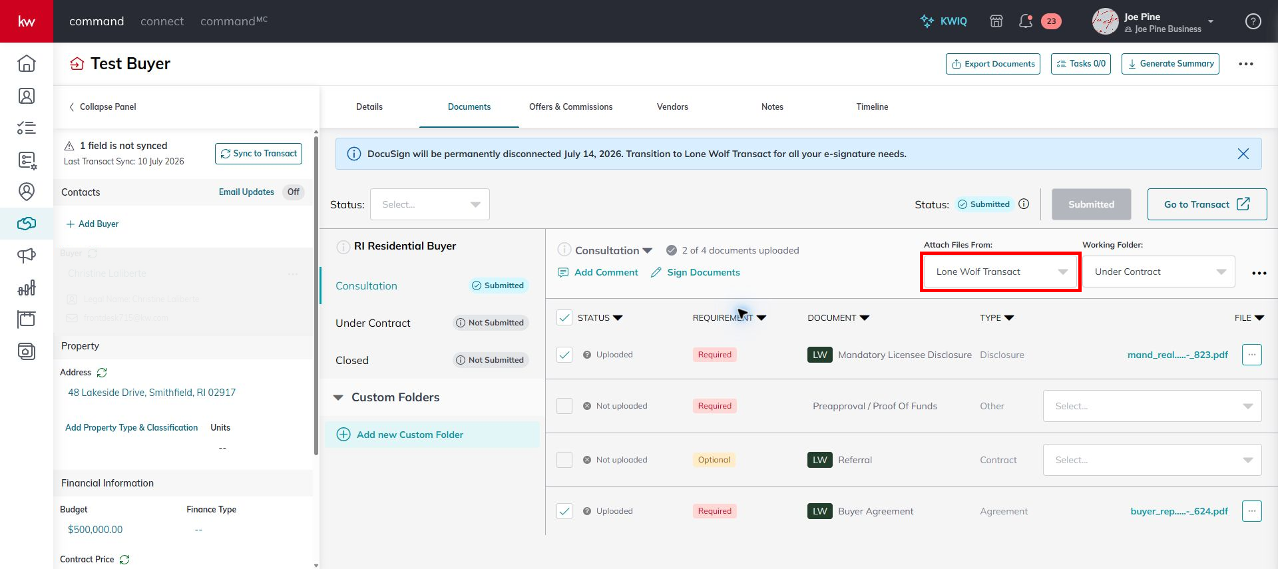Open the Opportunities handshake sidebar icon
This screenshot has width=1278, height=569.
pyautogui.click(x=27, y=224)
